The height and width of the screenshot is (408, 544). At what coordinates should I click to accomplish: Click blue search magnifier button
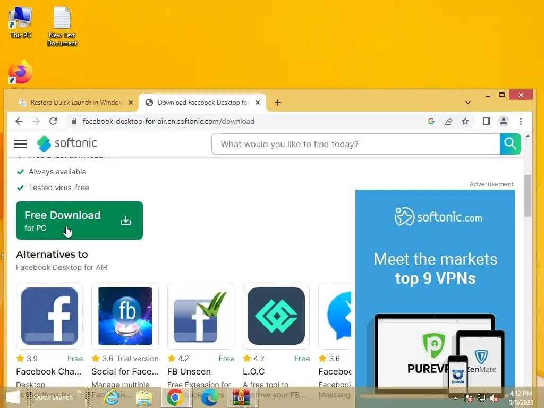point(510,143)
